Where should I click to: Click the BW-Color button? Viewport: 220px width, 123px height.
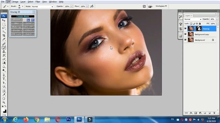(17, 34)
